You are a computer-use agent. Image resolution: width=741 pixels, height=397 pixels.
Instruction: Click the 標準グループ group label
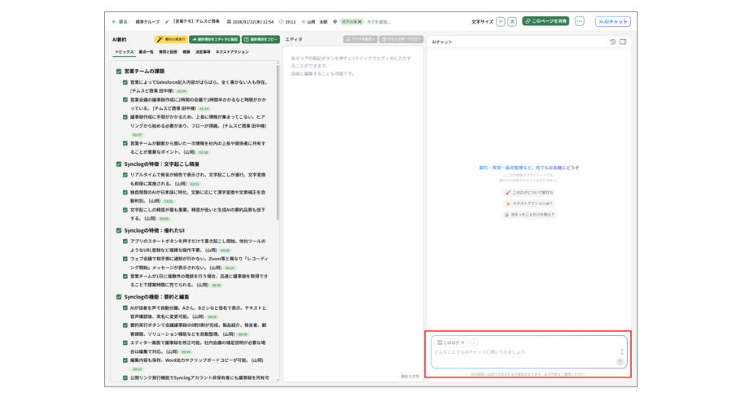coord(147,22)
